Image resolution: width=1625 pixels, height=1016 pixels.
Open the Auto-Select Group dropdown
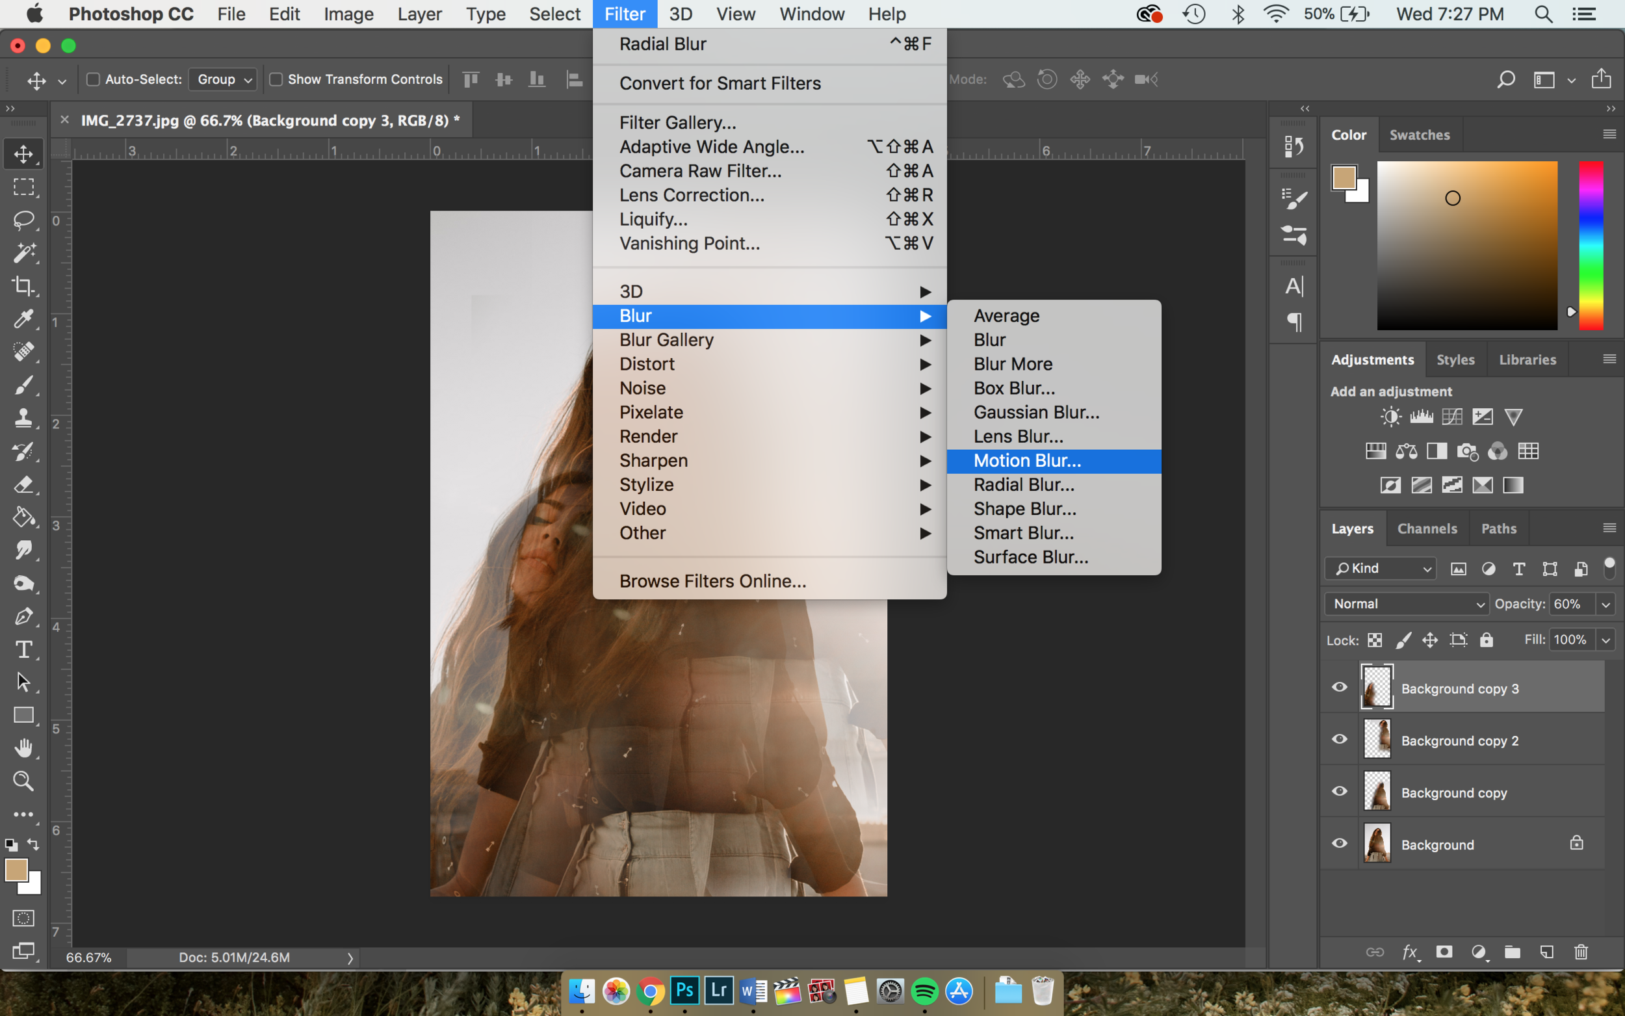click(223, 79)
